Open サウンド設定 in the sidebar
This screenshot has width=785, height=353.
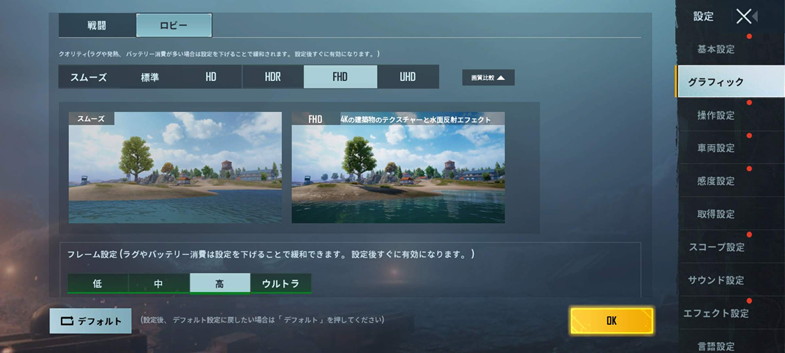[x=716, y=281]
